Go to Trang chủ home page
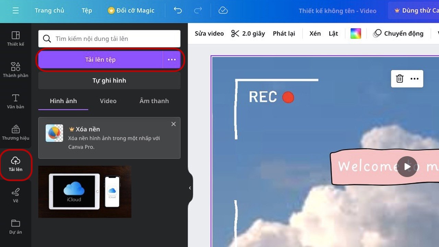Viewport: 439px width, 247px height. pyautogui.click(x=49, y=11)
